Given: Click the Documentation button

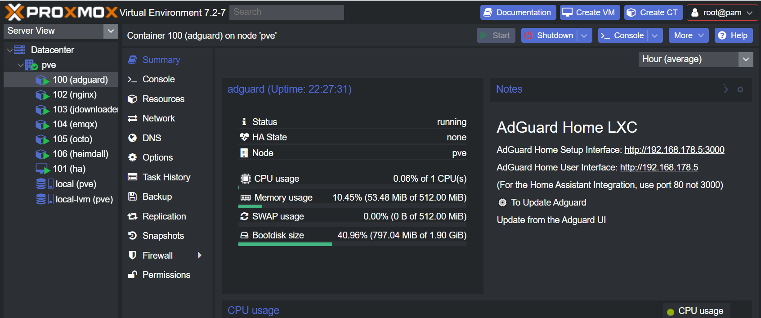Looking at the screenshot, I should 518,13.
